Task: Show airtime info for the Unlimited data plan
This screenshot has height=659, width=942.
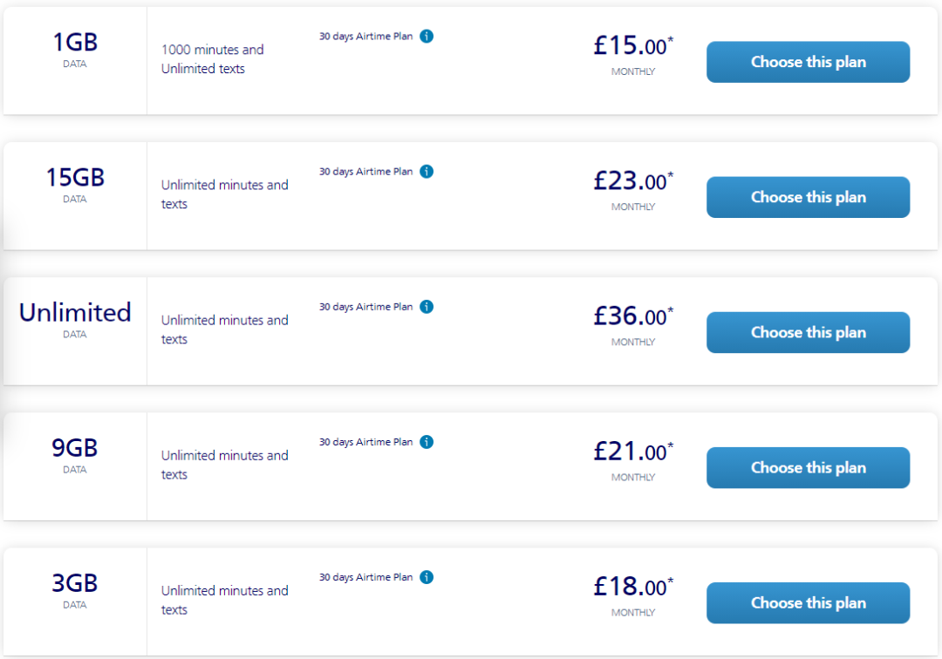Action: (x=427, y=307)
